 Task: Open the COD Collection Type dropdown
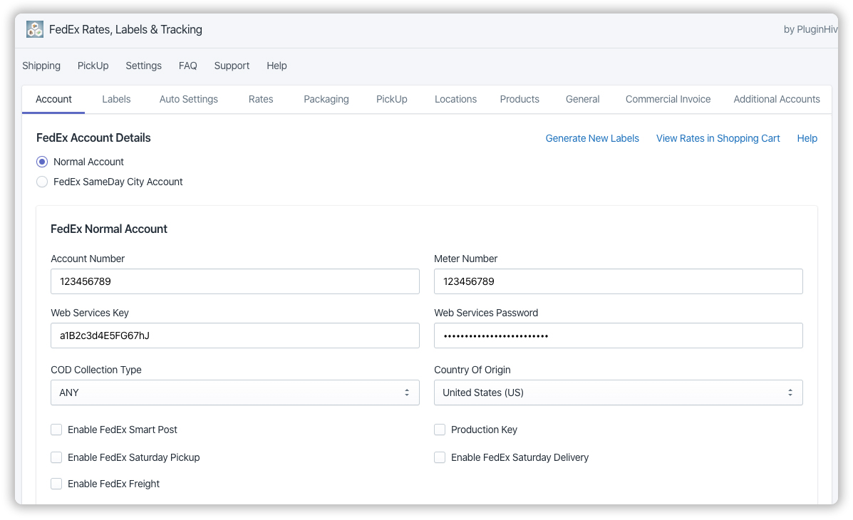(x=235, y=392)
